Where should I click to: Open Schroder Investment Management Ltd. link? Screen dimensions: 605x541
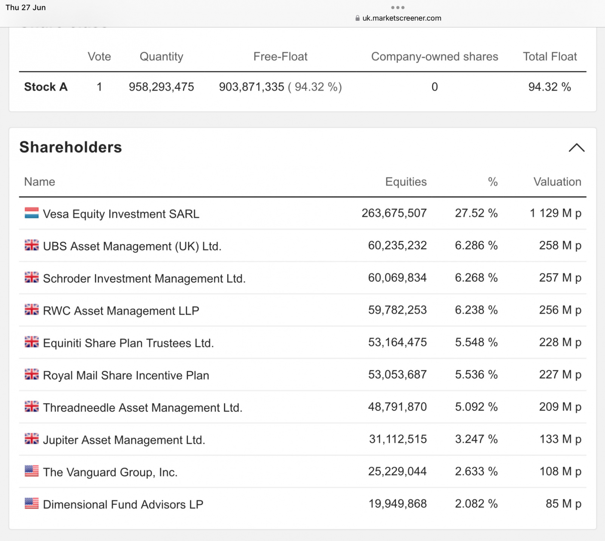(144, 279)
